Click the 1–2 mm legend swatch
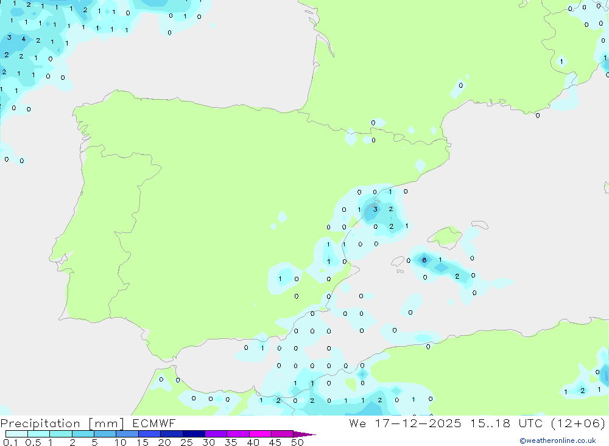The width and height of the screenshot is (609, 446). coord(60,434)
